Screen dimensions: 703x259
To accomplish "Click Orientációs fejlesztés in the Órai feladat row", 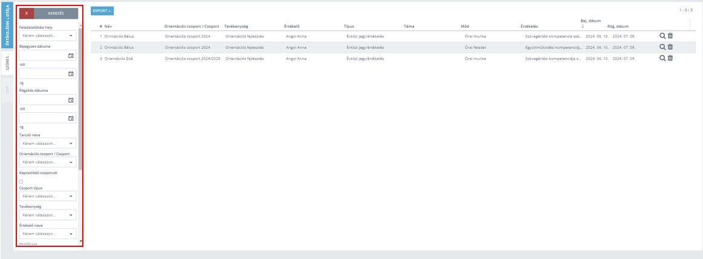I will click(x=245, y=47).
